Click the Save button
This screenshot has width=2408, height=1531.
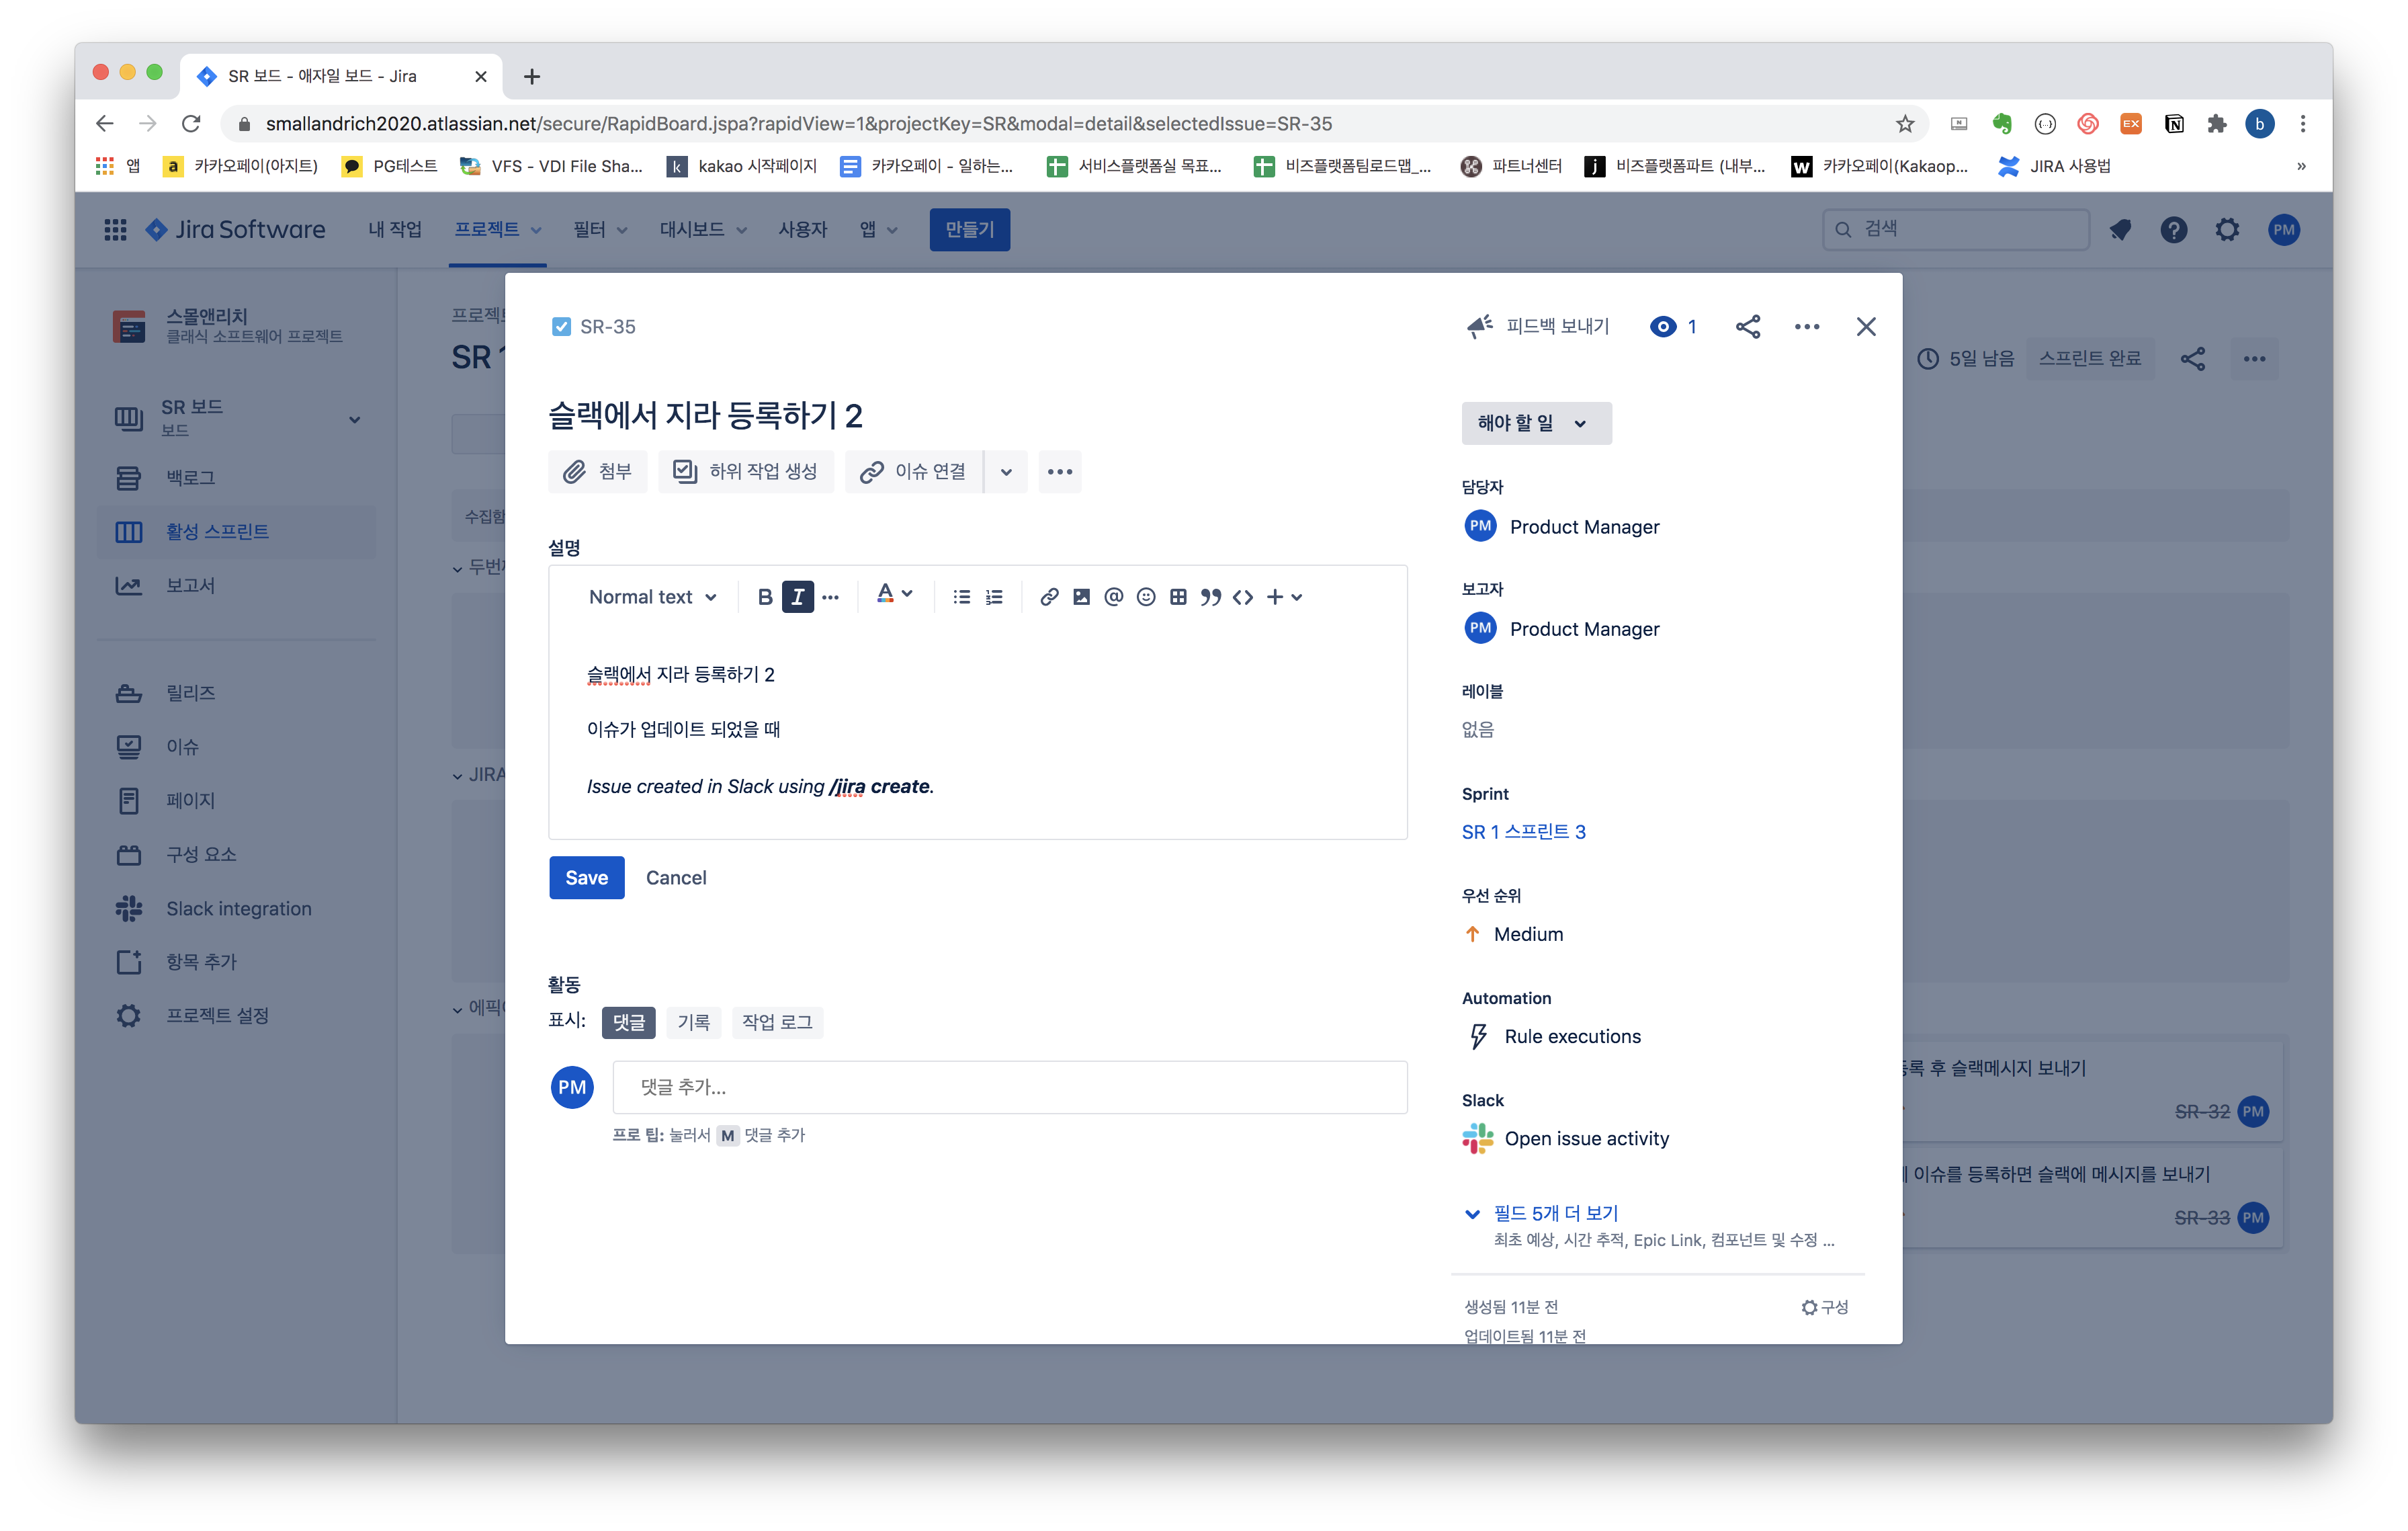click(x=586, y=877)
